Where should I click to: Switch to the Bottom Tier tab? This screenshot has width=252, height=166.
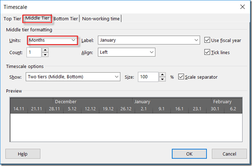click(66, 18)
